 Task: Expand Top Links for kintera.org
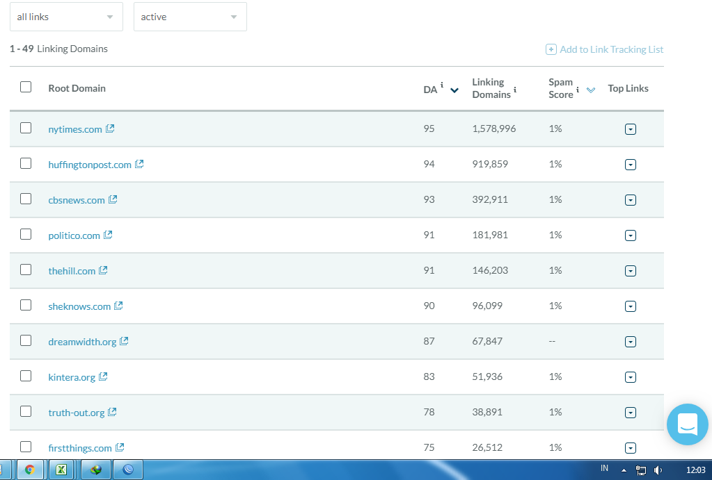tap(631, 377)
